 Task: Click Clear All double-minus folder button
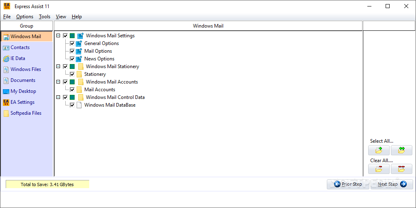pyautogui.click(x=401, y=169)
